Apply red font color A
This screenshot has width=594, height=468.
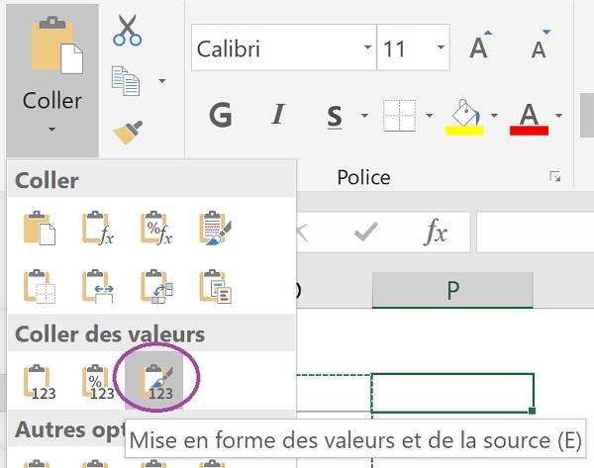point(530,118)
